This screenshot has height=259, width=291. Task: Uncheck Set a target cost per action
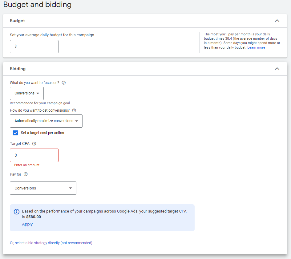click(15, 133)
